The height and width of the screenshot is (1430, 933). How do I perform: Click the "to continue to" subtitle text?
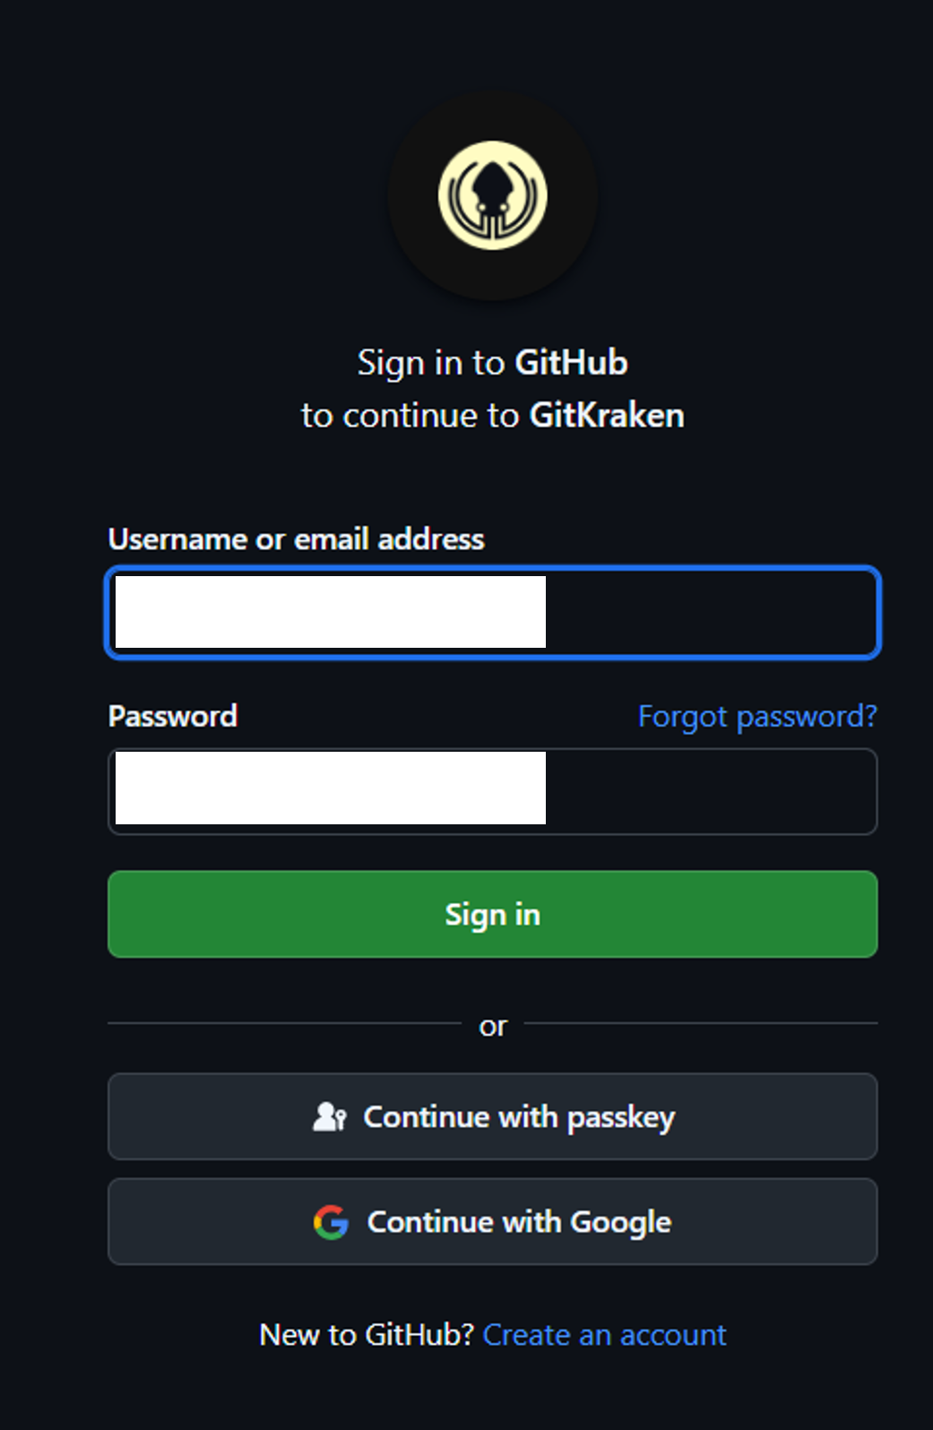pos(410,416)
